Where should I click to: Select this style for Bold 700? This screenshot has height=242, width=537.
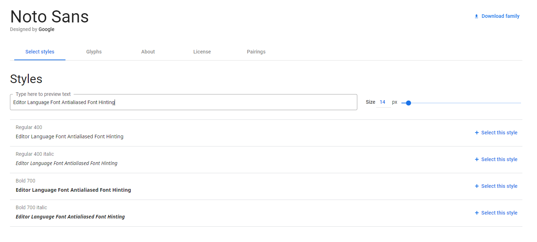click(496, 186)
